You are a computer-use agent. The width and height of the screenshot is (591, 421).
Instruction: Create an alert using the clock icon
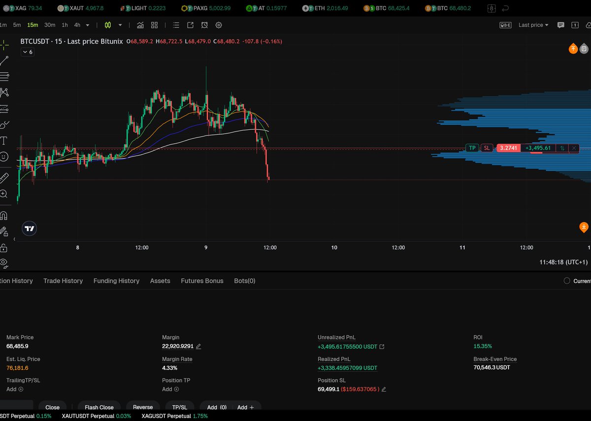[x=204, y=25]
